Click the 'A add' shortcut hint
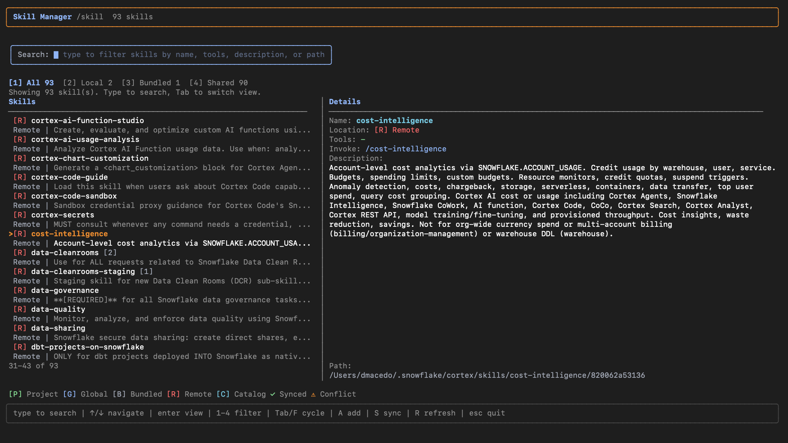Viewport: 788px width, 443px height. [x=349, y=413]
